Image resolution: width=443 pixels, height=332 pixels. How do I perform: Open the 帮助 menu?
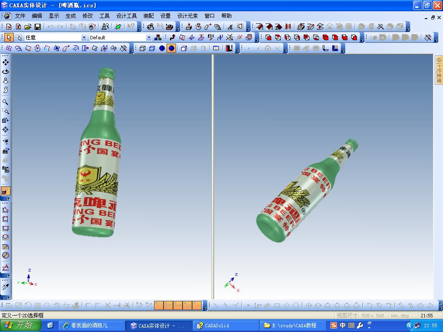(226, 16)
